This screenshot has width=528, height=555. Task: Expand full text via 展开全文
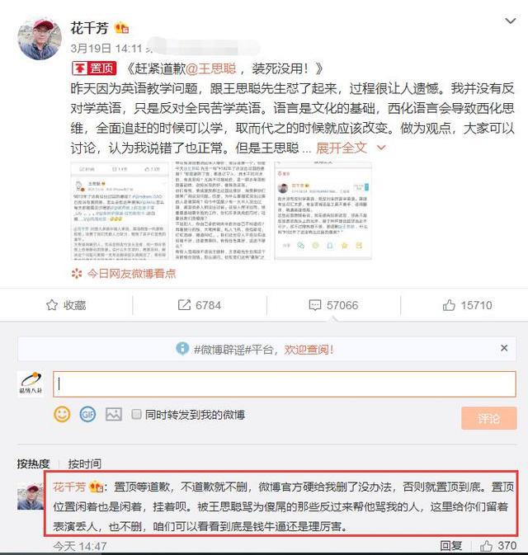coord(342,148)
